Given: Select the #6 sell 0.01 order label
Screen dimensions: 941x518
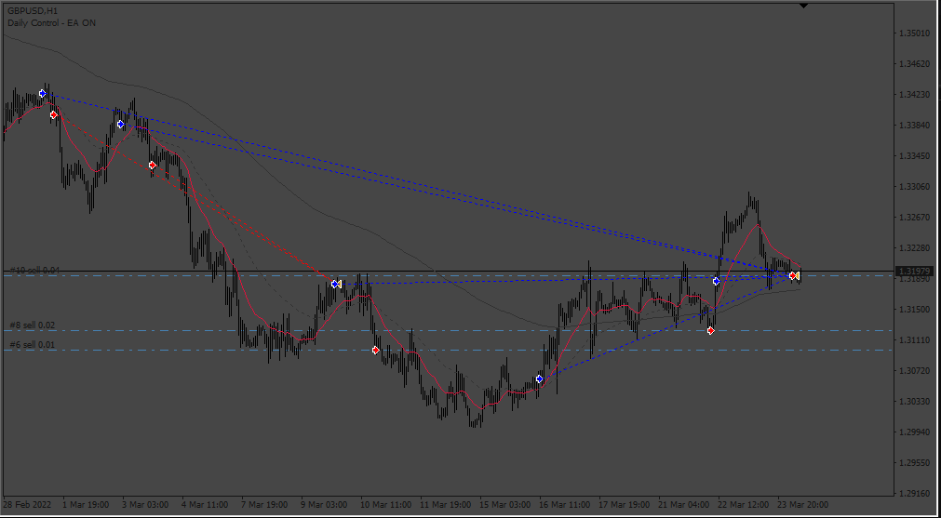Looking at the screenshot, I should click(x=33, y=344).
